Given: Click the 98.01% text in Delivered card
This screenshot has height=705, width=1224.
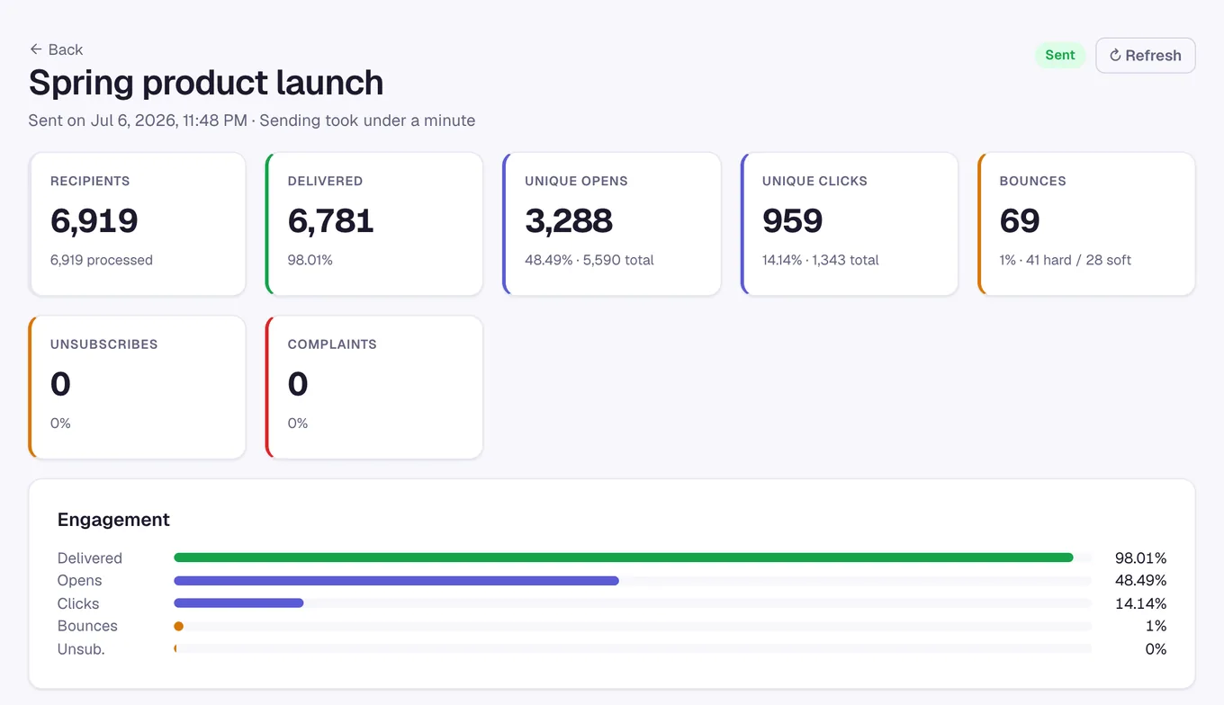Looking at the screenshot, I should click(x=310, y=260).
